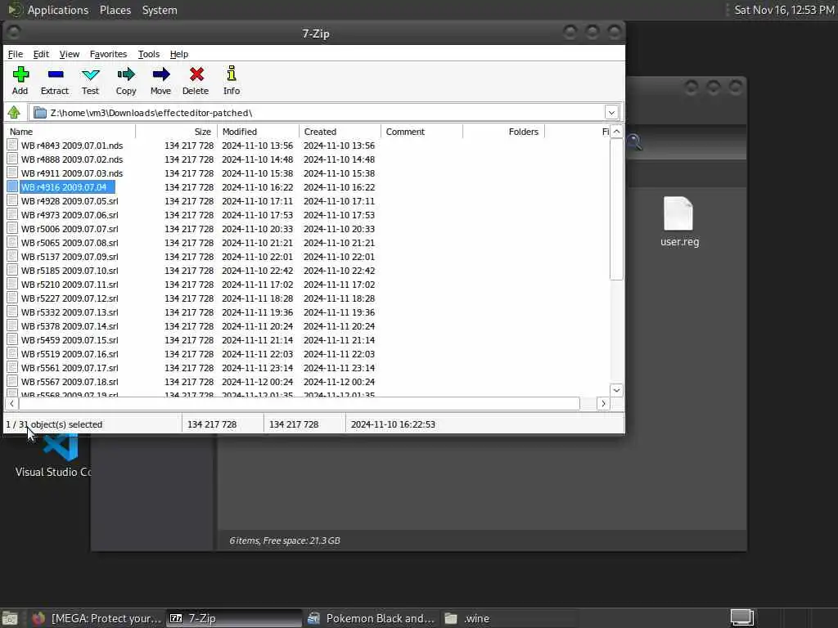Open the View menu
Image resolution: width=838 pixels, height=628 pixels.
70,54
